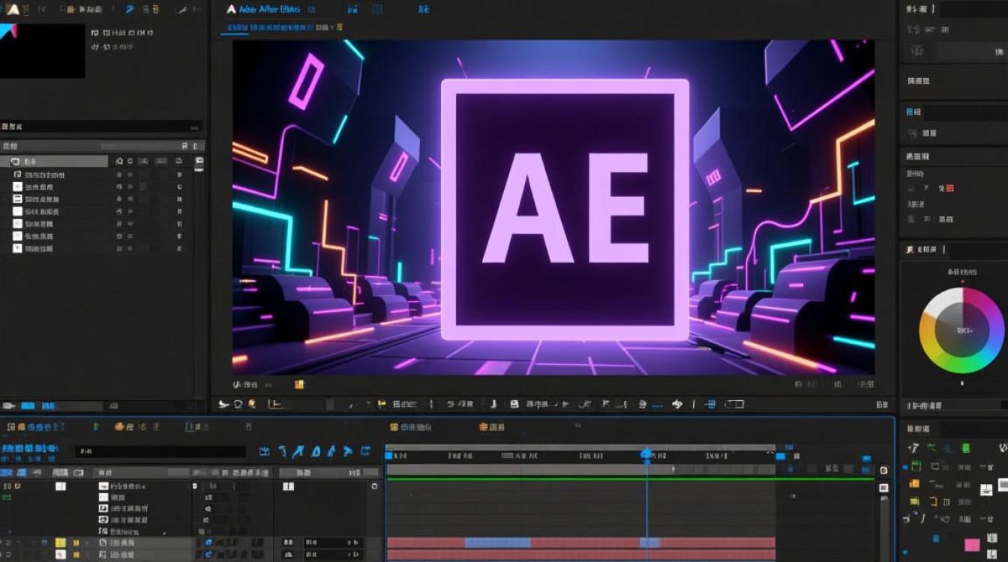Click the blue playhead marker on the timeline ruler

[646, 454]
